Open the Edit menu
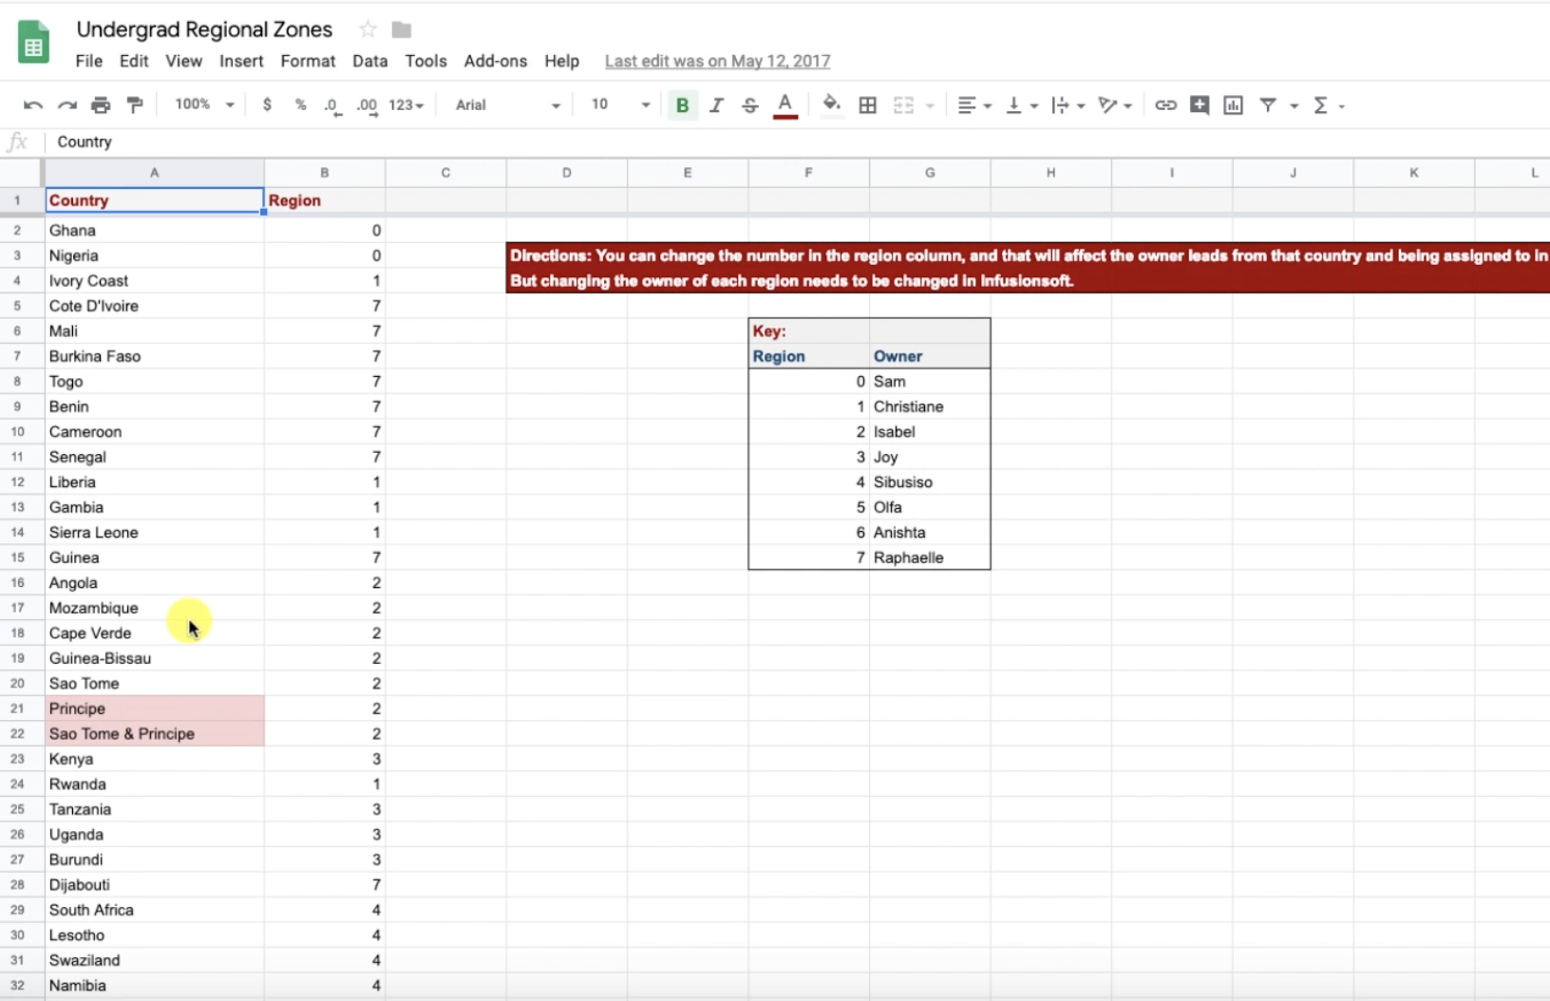The height and width of the screenshot is (1001, 1550). click(x=134, y=61)
